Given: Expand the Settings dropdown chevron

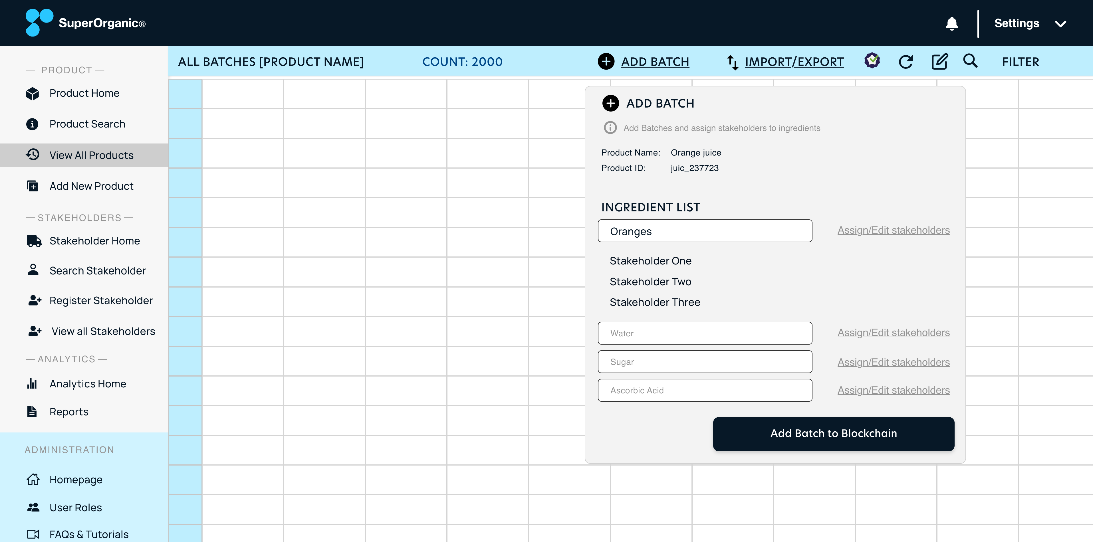Looking at the screenshot, I should click(1060, 24).
